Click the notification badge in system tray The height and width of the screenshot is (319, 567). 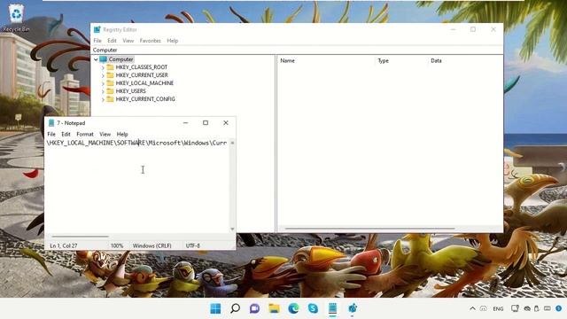click(x=559, y=308)
